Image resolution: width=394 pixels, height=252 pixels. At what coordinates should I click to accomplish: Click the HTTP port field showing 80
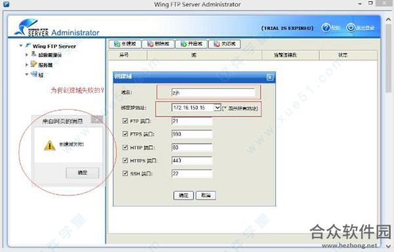click(x=192, y=147)
